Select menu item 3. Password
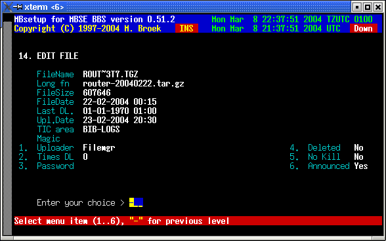This screenshot has height=241, width=386. click(x=46, y=166)
